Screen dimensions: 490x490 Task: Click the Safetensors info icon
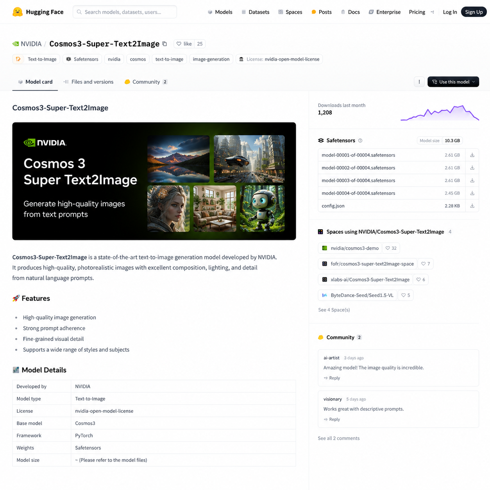pos(360,140)
